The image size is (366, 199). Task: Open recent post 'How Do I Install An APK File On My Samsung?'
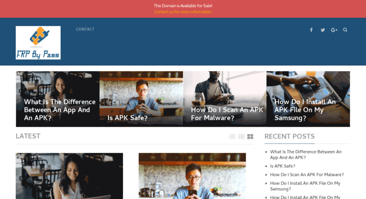point(305,186)
